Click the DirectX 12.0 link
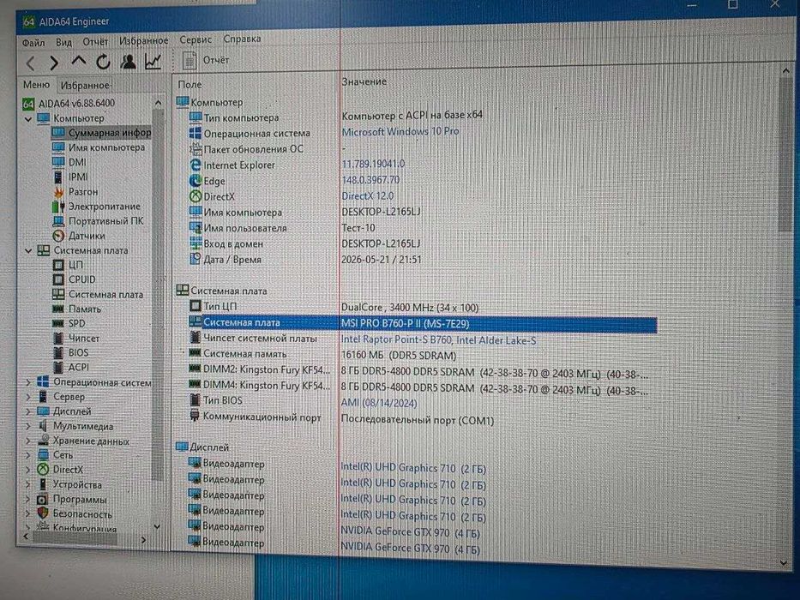Screen dimensions: 800x600 click(367, 196)
